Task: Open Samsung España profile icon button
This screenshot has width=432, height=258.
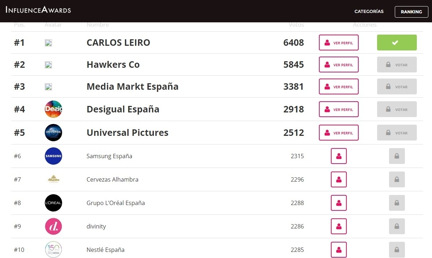Action: point(338,156)
